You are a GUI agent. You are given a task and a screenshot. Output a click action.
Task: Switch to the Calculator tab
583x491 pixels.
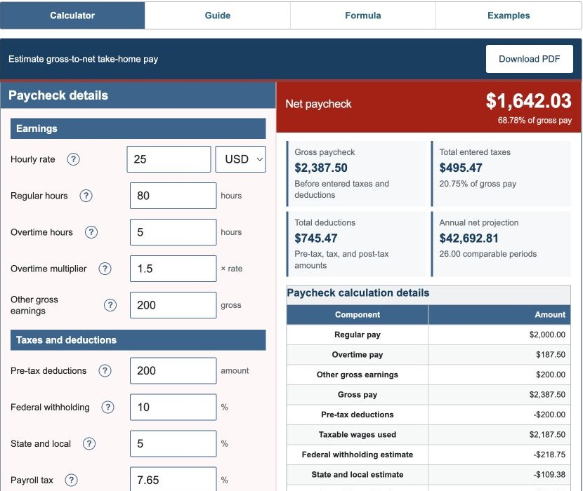[72, 15]
